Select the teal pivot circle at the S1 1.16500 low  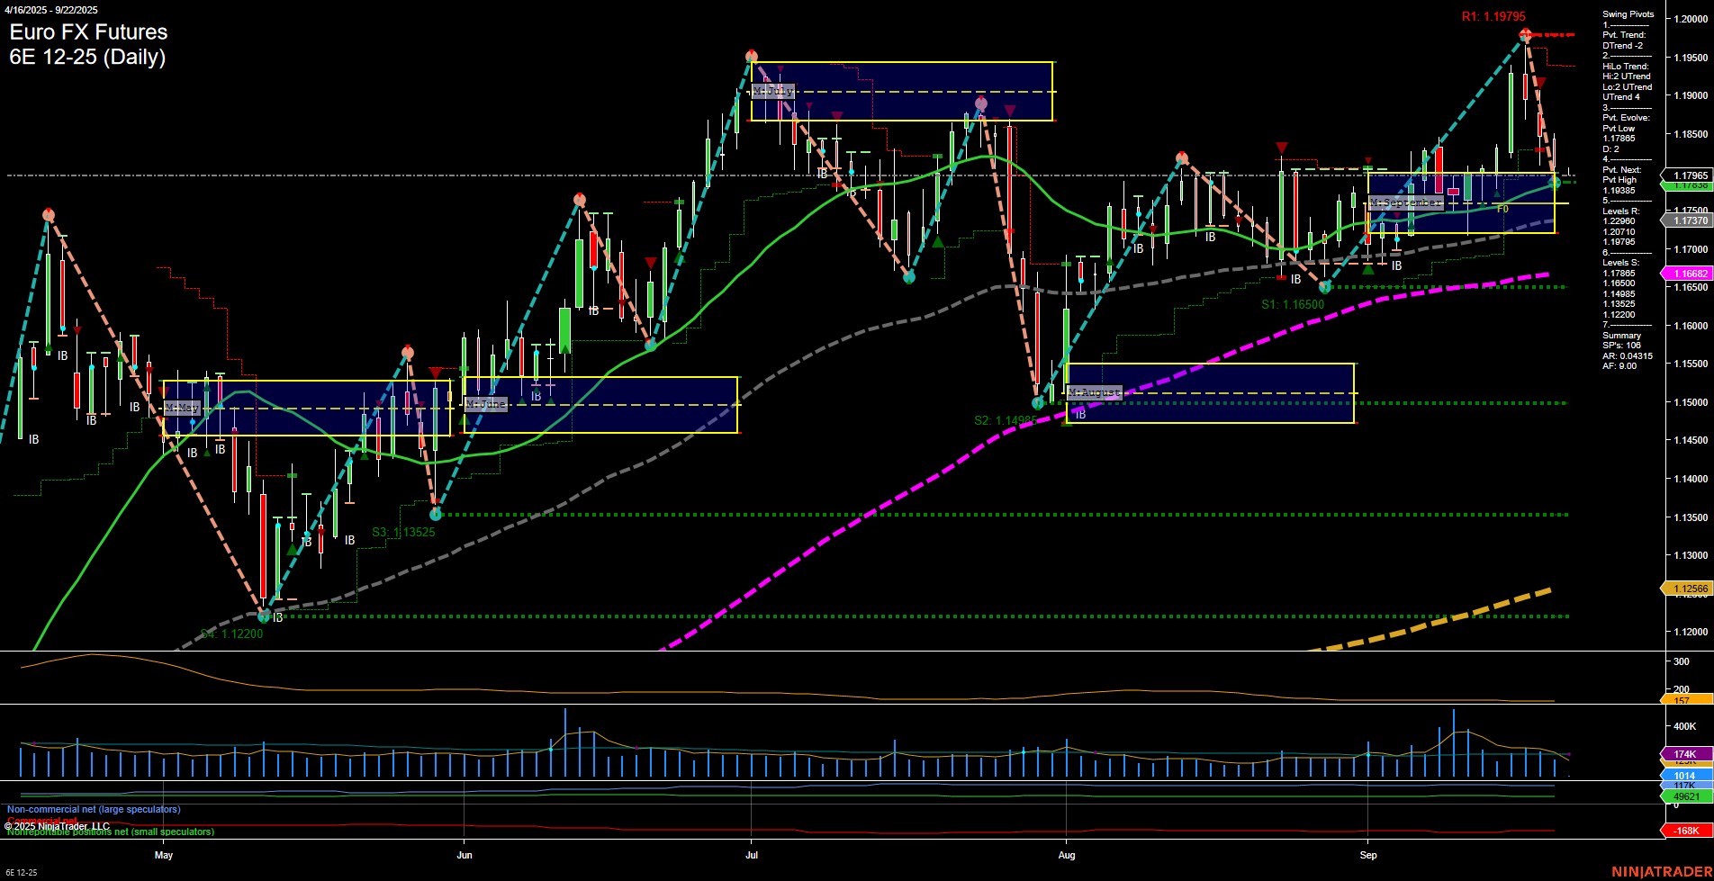point(1324,287)
